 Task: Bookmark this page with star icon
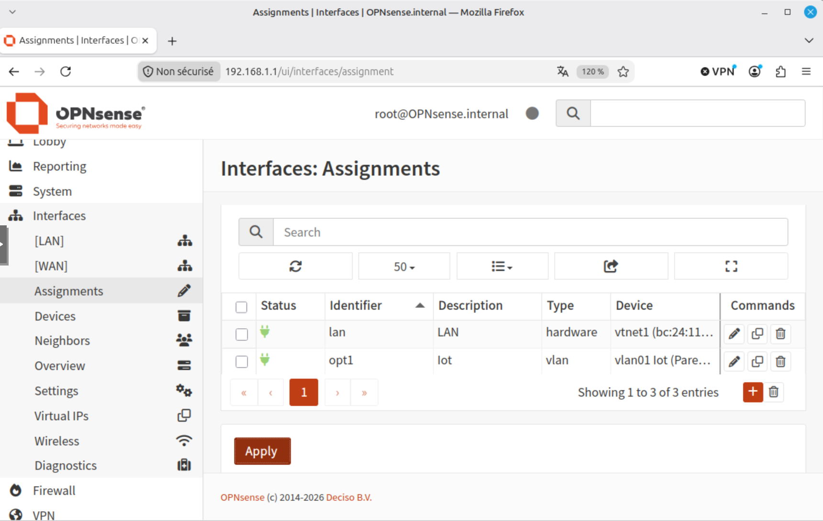coord(623,71)
